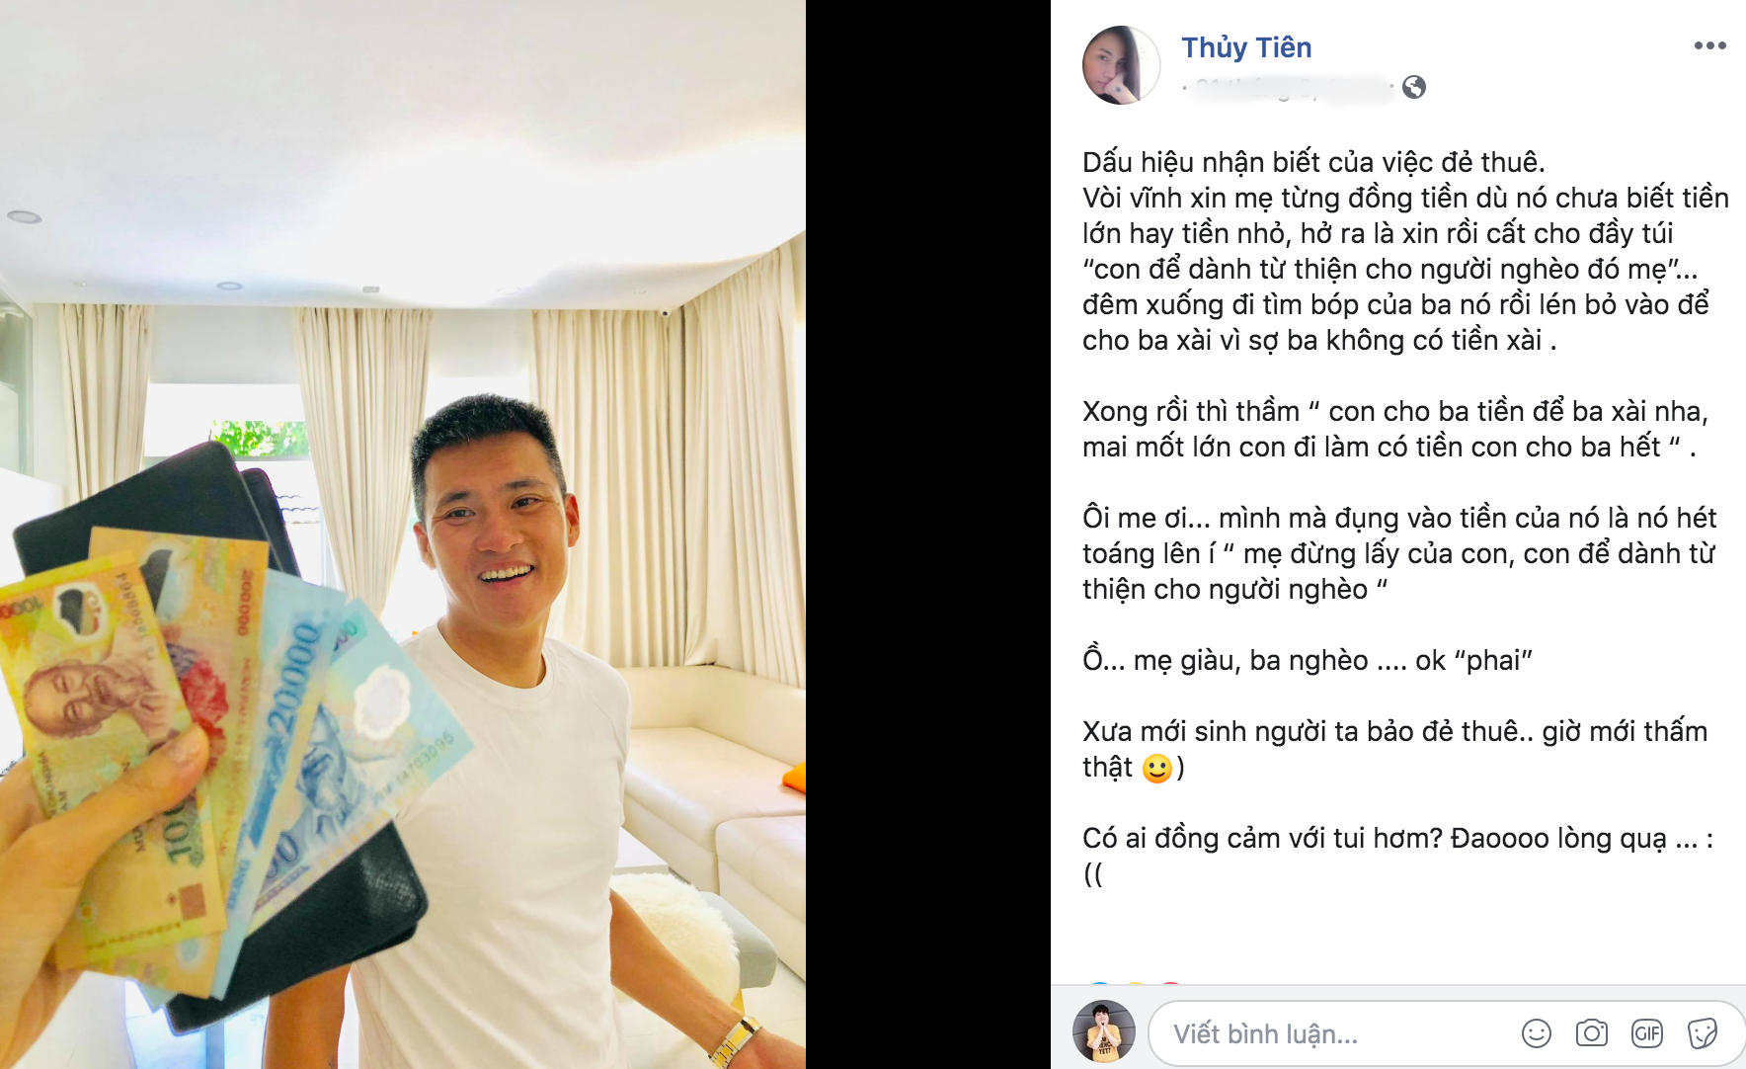This screenshot has width=1746, height=1069.
Task: Attach a photo using the camera icon
Action: coord(1591,1033)
